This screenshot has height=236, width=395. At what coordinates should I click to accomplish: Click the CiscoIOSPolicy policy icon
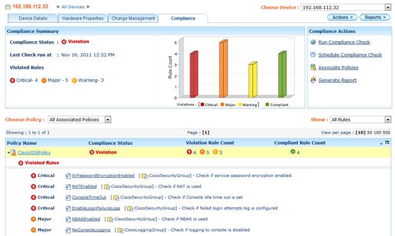(13, 152)
